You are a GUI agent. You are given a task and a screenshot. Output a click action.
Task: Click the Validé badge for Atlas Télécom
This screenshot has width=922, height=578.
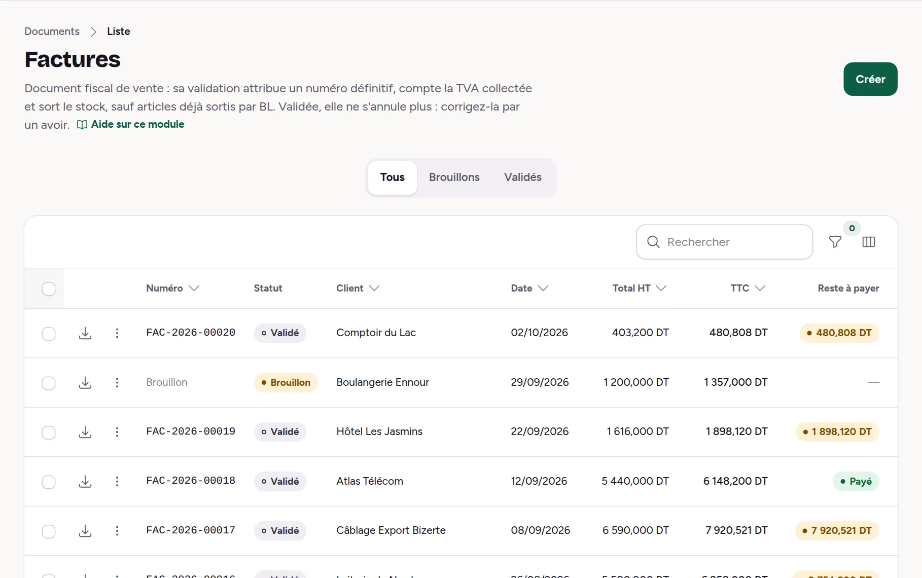point(280,481)
